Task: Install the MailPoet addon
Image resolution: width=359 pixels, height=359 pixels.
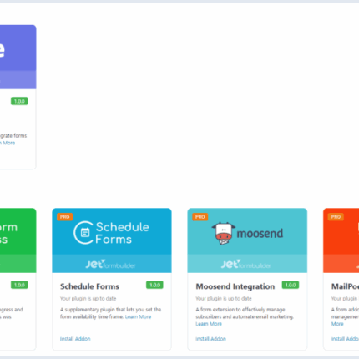Action: [345, 339]
